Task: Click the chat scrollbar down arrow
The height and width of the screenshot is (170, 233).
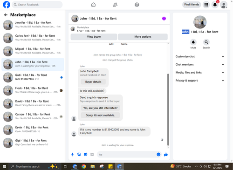Action: (x=168, y=147)
